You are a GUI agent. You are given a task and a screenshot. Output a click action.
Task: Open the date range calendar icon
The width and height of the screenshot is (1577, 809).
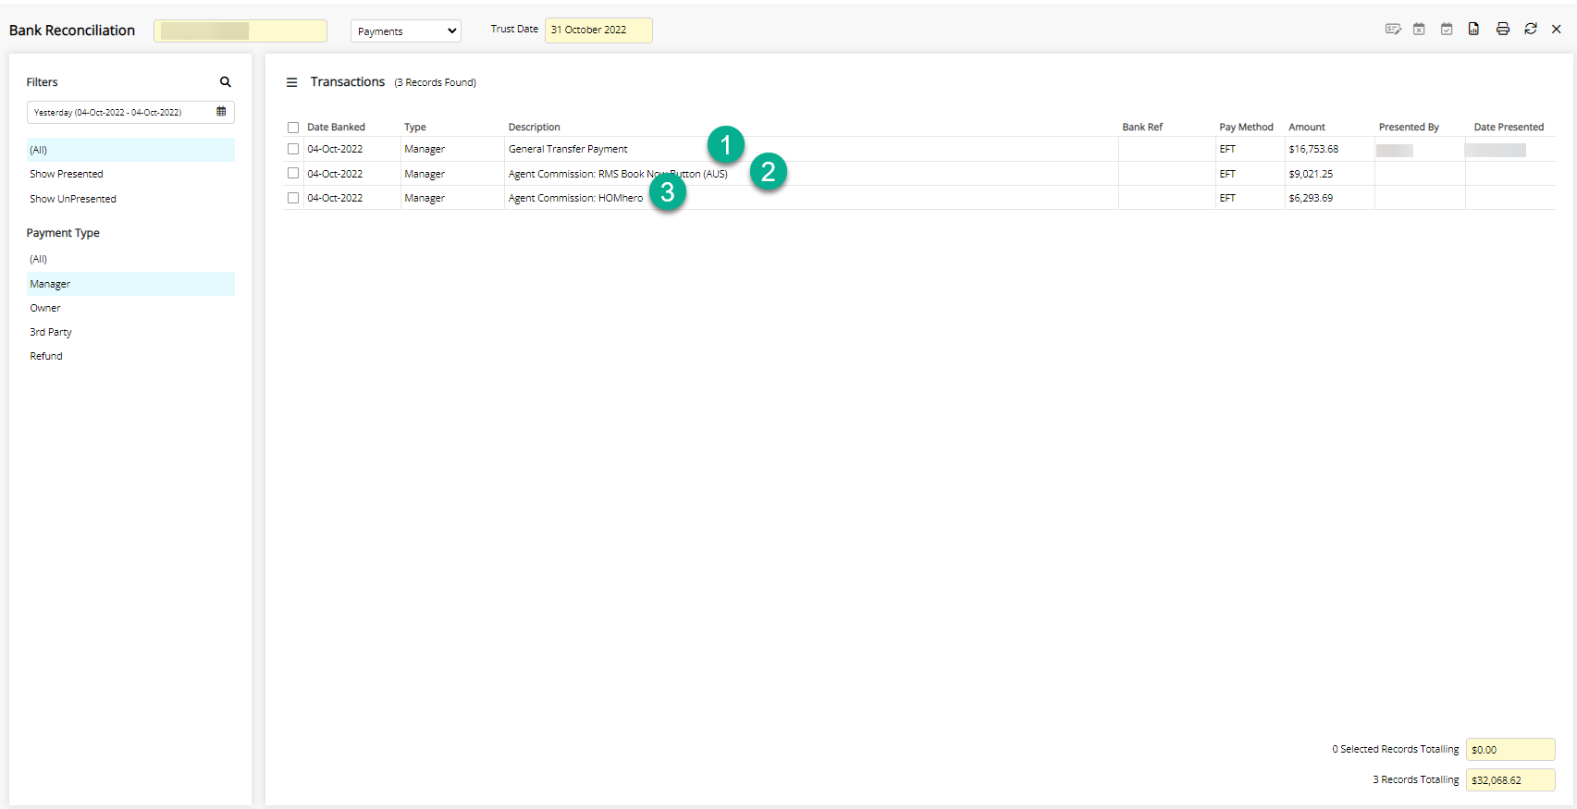[x=221, y=112]
